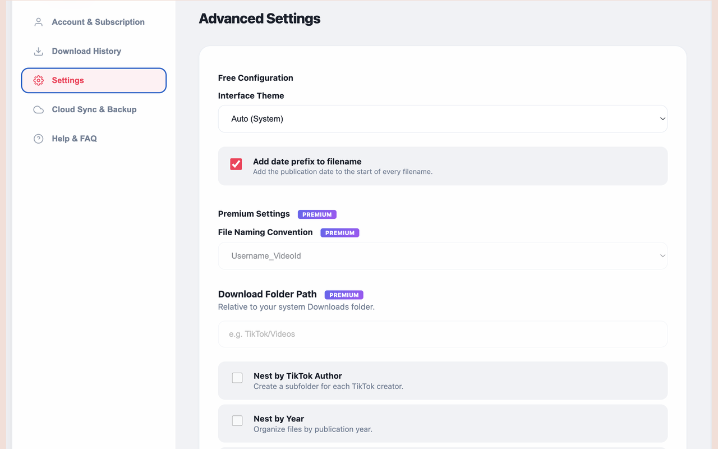Click the Premium badge beside Premium Settings
The image size is (718, 449).
[x=317, y=214]
